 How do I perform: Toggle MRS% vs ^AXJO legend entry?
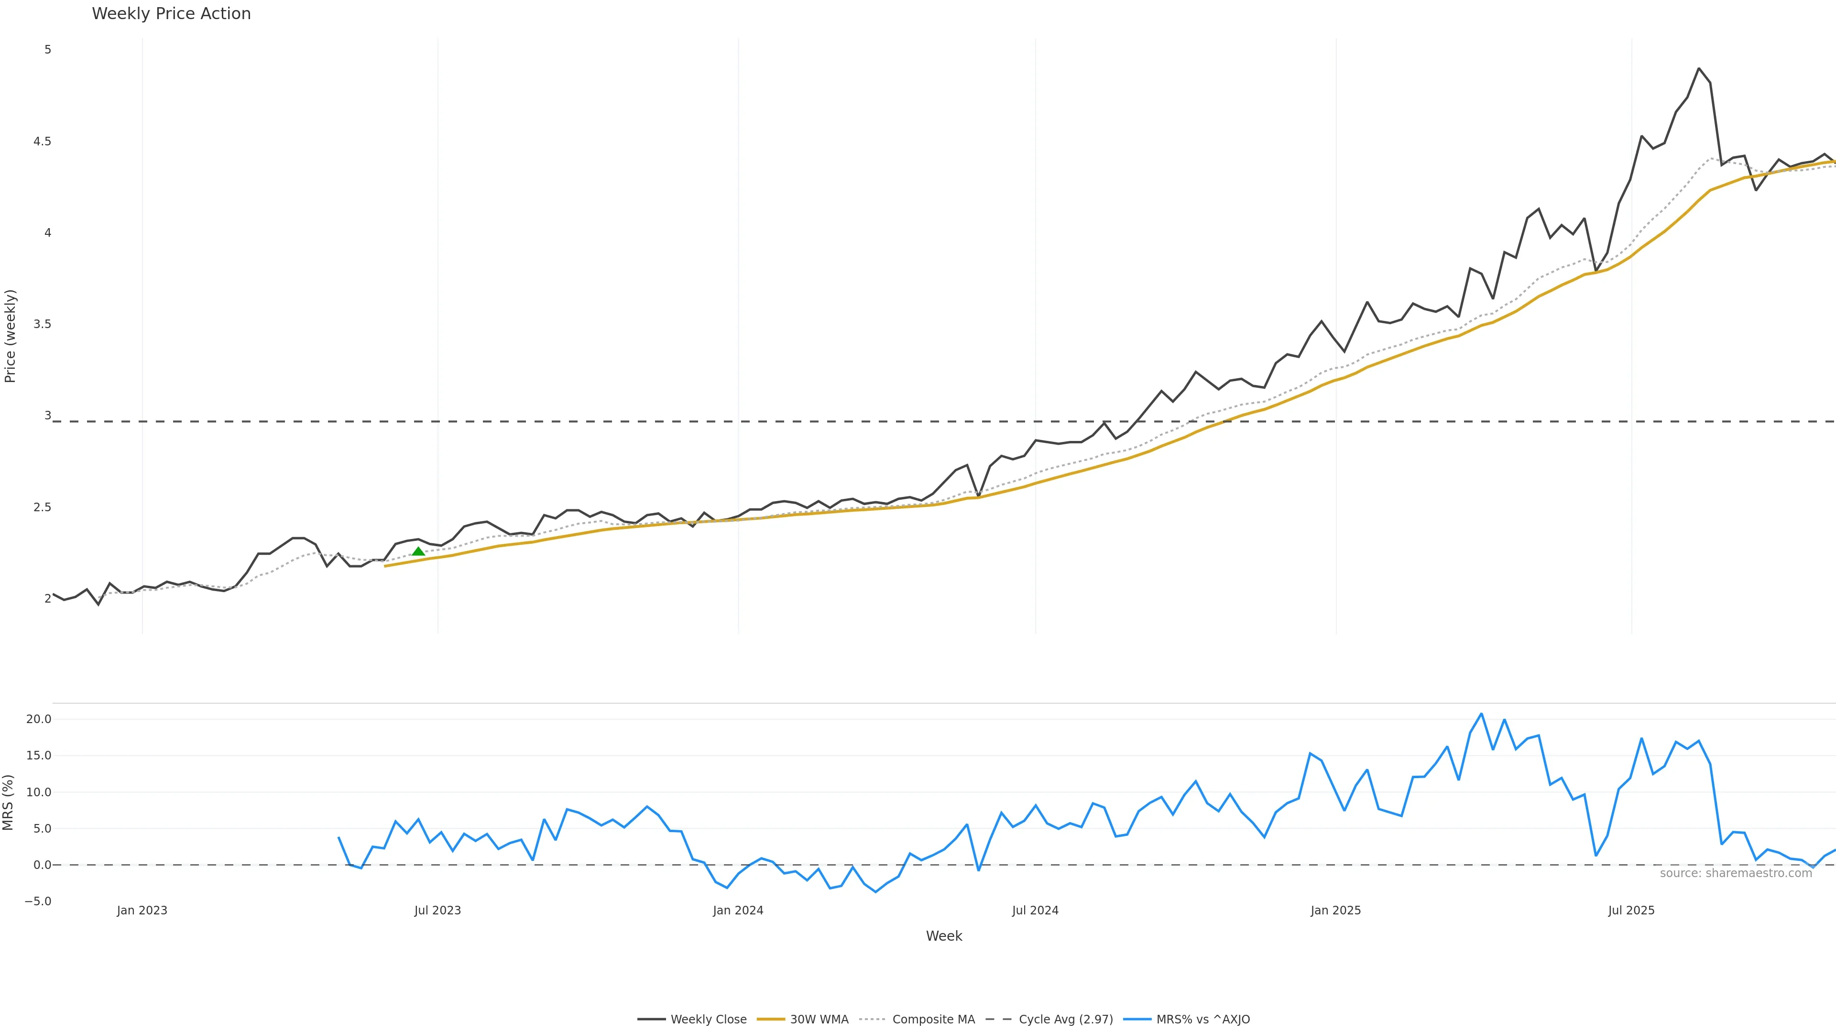point(1202,1020)
